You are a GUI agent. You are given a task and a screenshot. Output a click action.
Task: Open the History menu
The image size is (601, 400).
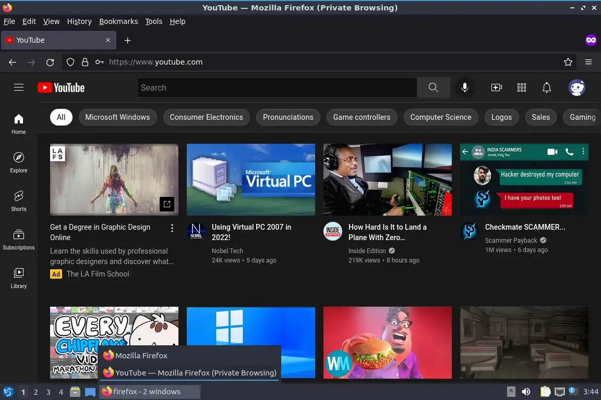coord(79,21)
